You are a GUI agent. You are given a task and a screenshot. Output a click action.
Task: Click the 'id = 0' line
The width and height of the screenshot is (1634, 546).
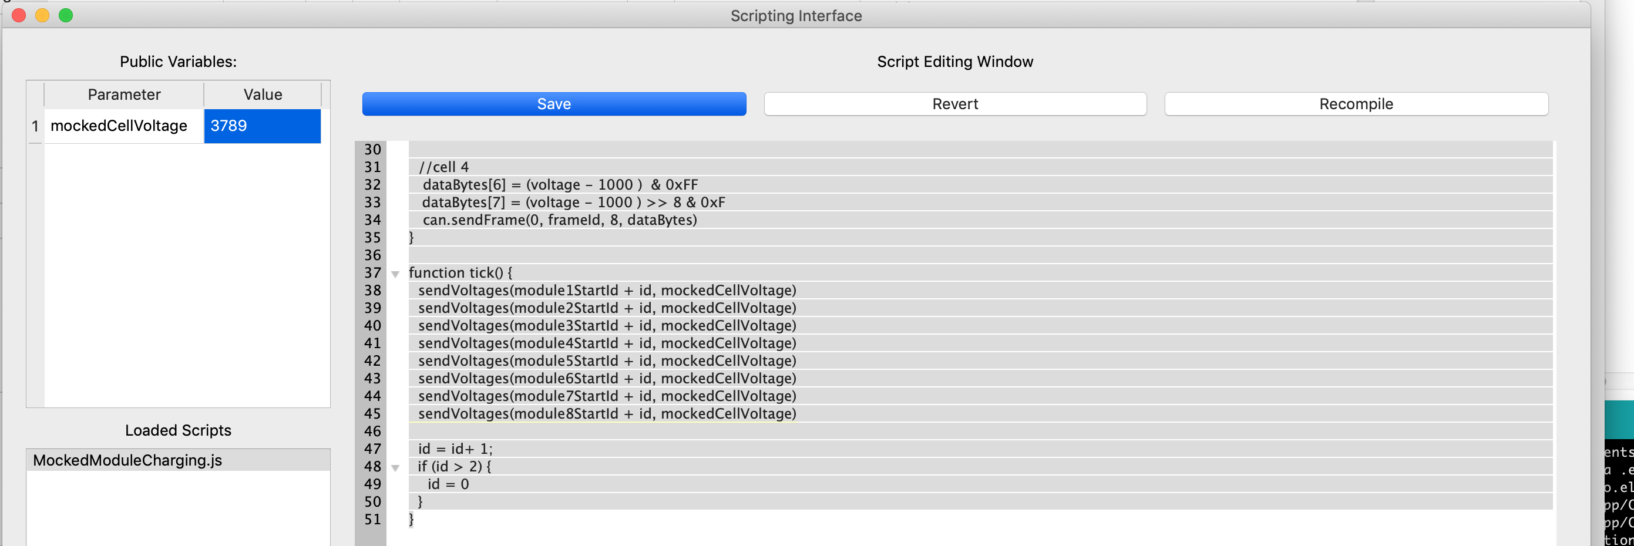[448, 484]
